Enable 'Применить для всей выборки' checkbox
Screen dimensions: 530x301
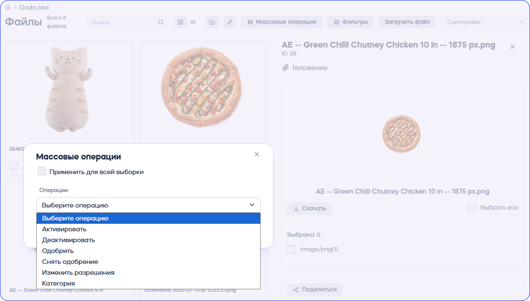click(42, 171)
